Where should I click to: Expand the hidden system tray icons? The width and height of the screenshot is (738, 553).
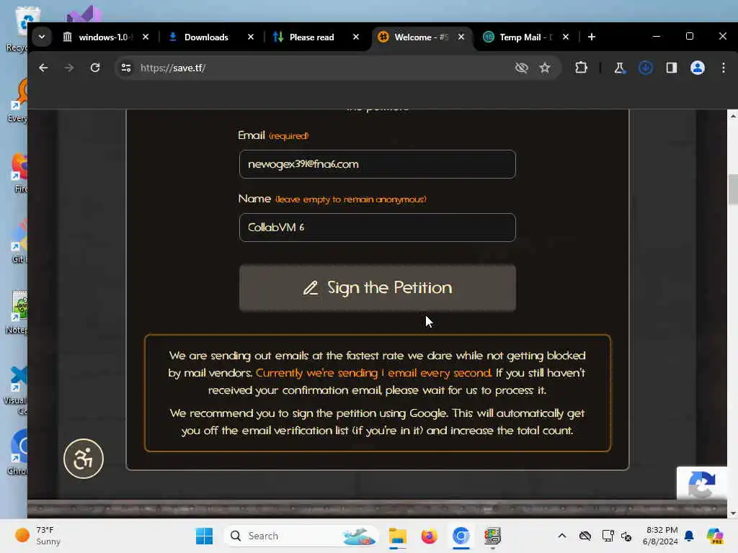562,536
